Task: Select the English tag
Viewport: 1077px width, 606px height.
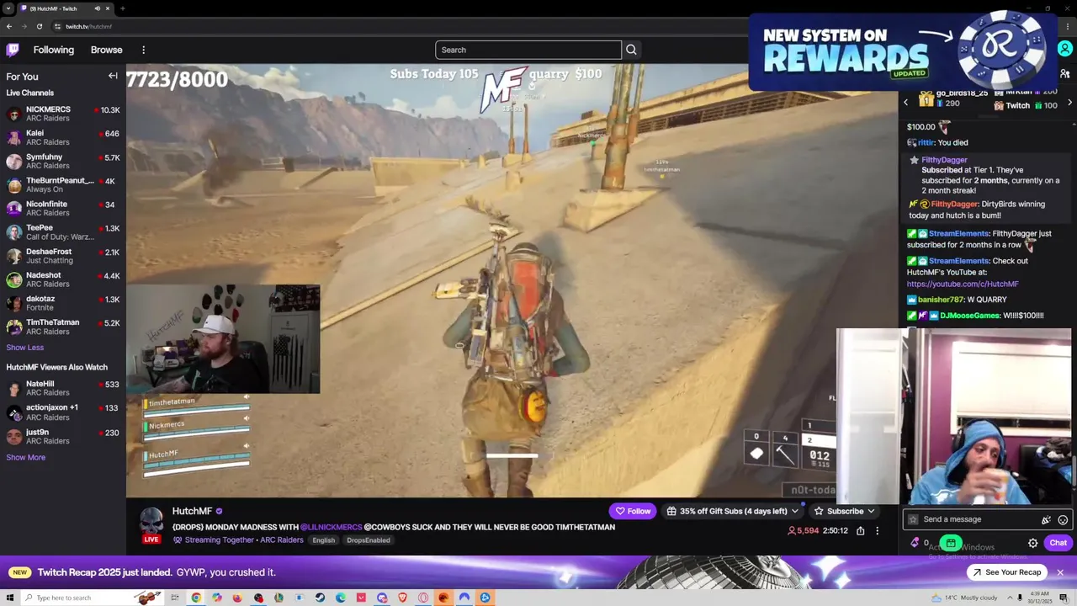Action: [x=324, y=540]
